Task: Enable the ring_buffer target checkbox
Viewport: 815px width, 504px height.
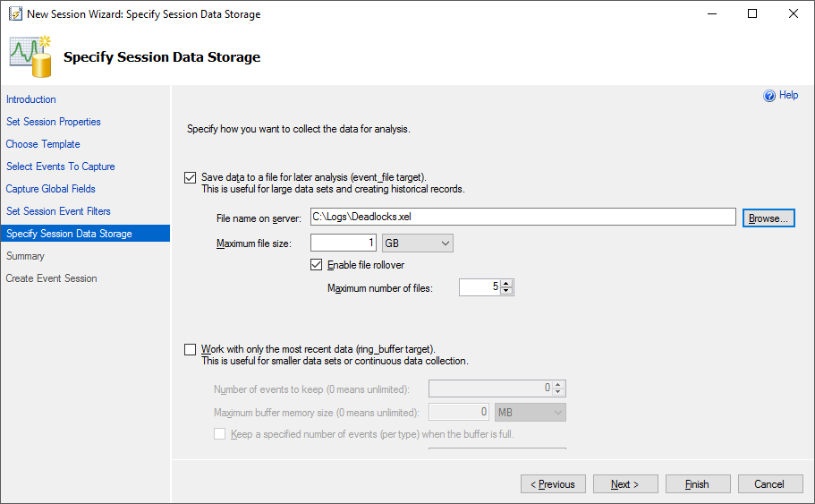Action: coord(191,349)
